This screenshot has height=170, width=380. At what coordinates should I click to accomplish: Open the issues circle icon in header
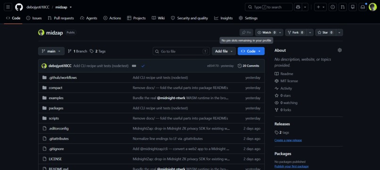[332, 7]
